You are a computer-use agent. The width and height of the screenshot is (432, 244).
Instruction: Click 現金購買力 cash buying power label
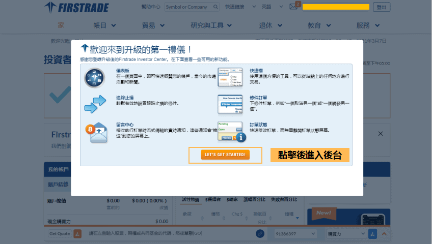click(x=59, y=222)
